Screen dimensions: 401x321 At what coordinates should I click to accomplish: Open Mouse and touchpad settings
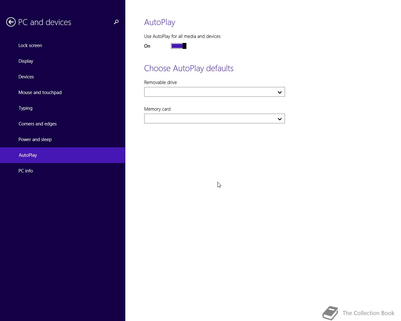(63, 92)
